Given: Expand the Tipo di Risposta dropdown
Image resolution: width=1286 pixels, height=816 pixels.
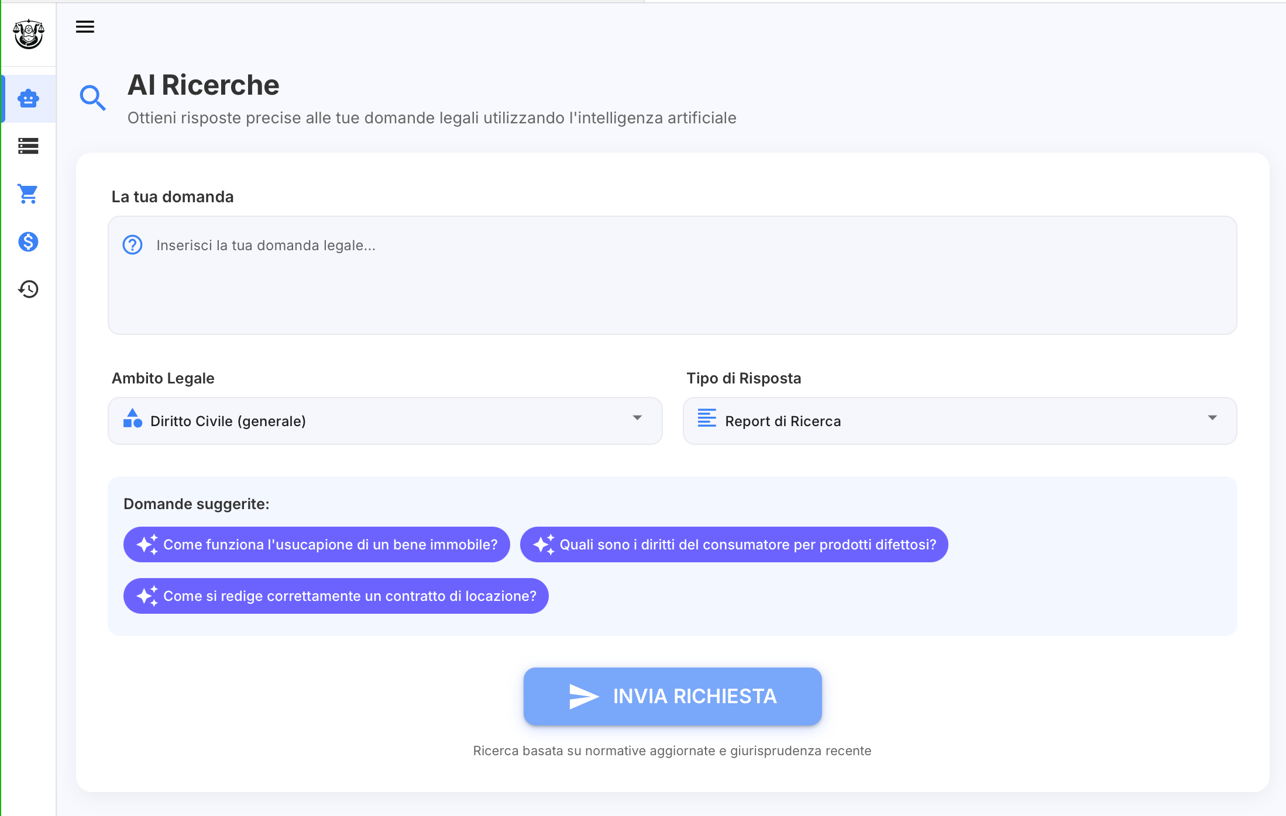Looking at the screenshot, I should pos(960,421).
